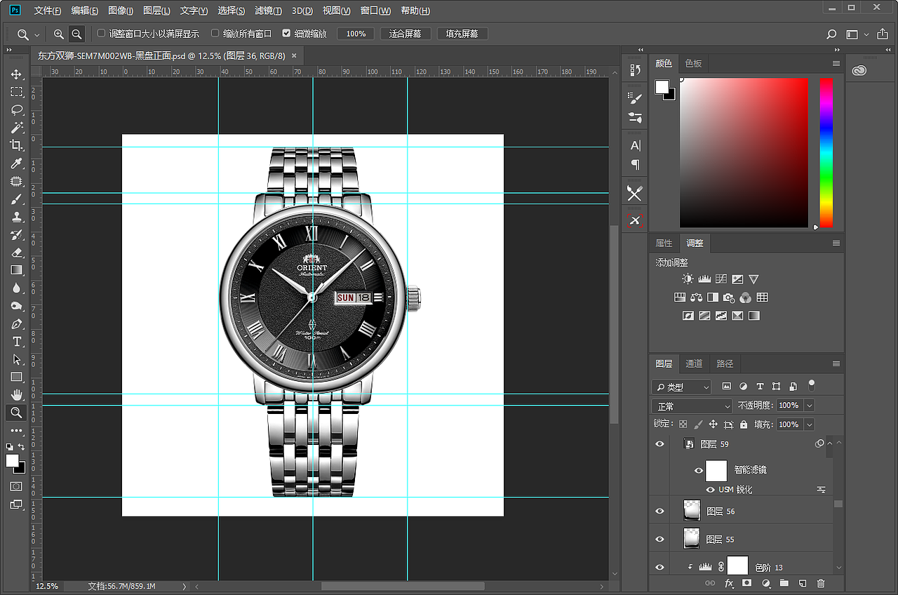
Task: Uncheck the 细微缩放 checkbox
Action: pyautogui.click(x=286, y=33)
